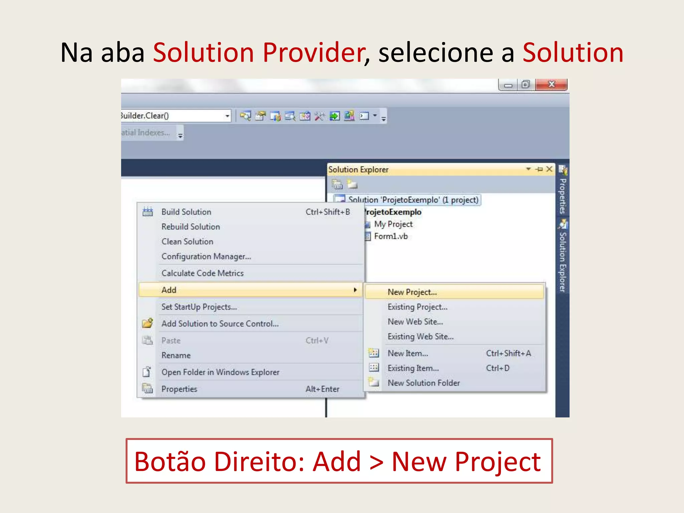Viewport: 684px width, 513px height.
Task: Select My Project tree item
Action: click(x=393, y=224)
